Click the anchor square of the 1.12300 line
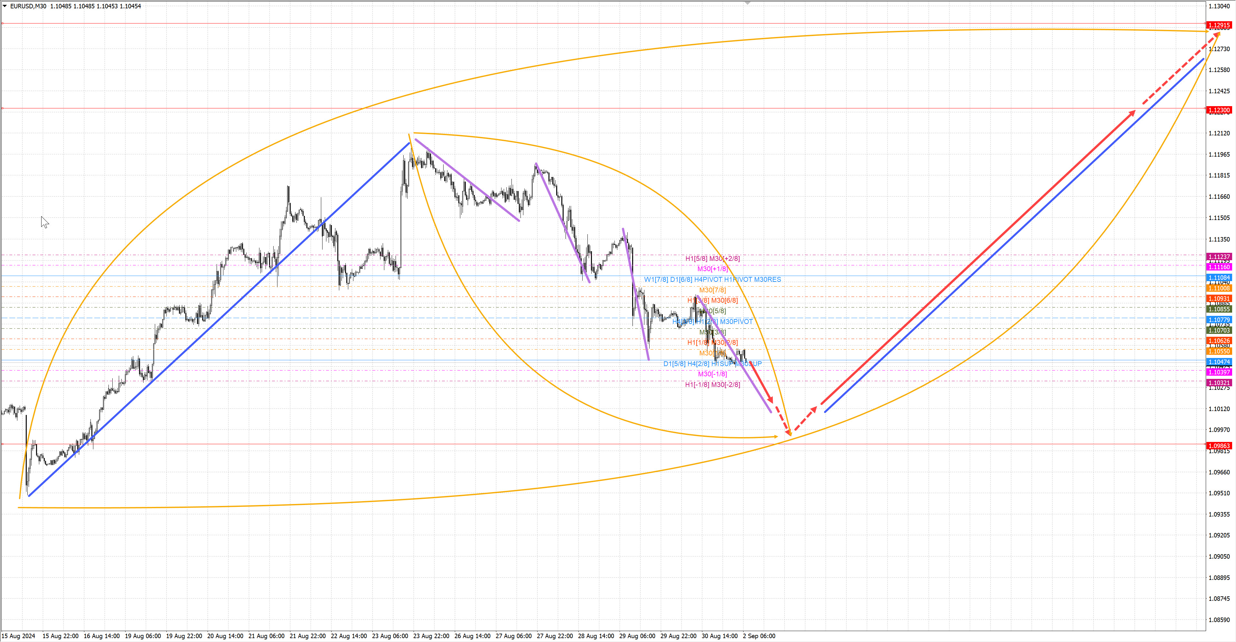This screenshot has width=1236, height=642. 2,108
